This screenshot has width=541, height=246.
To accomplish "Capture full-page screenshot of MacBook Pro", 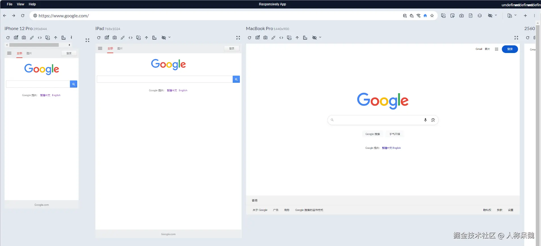I will click(x=265, y=38).
